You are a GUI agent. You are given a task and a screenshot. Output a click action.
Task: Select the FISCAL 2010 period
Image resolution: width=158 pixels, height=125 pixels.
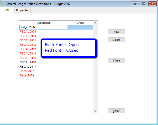click(x=28, y=36)
